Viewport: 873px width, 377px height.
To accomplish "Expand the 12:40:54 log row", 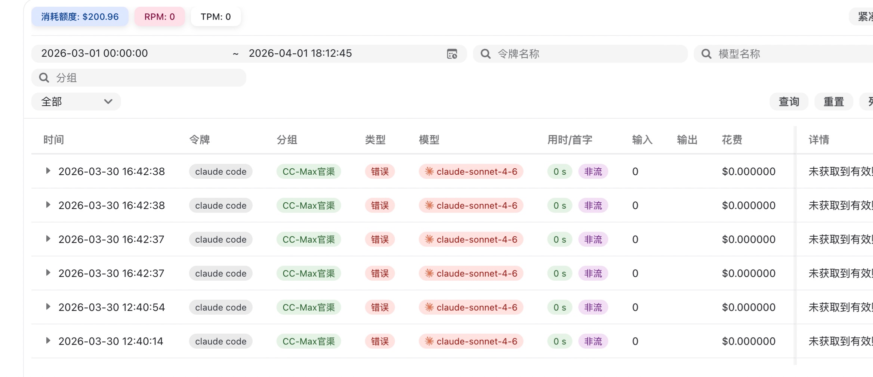I will click(48, 307).
